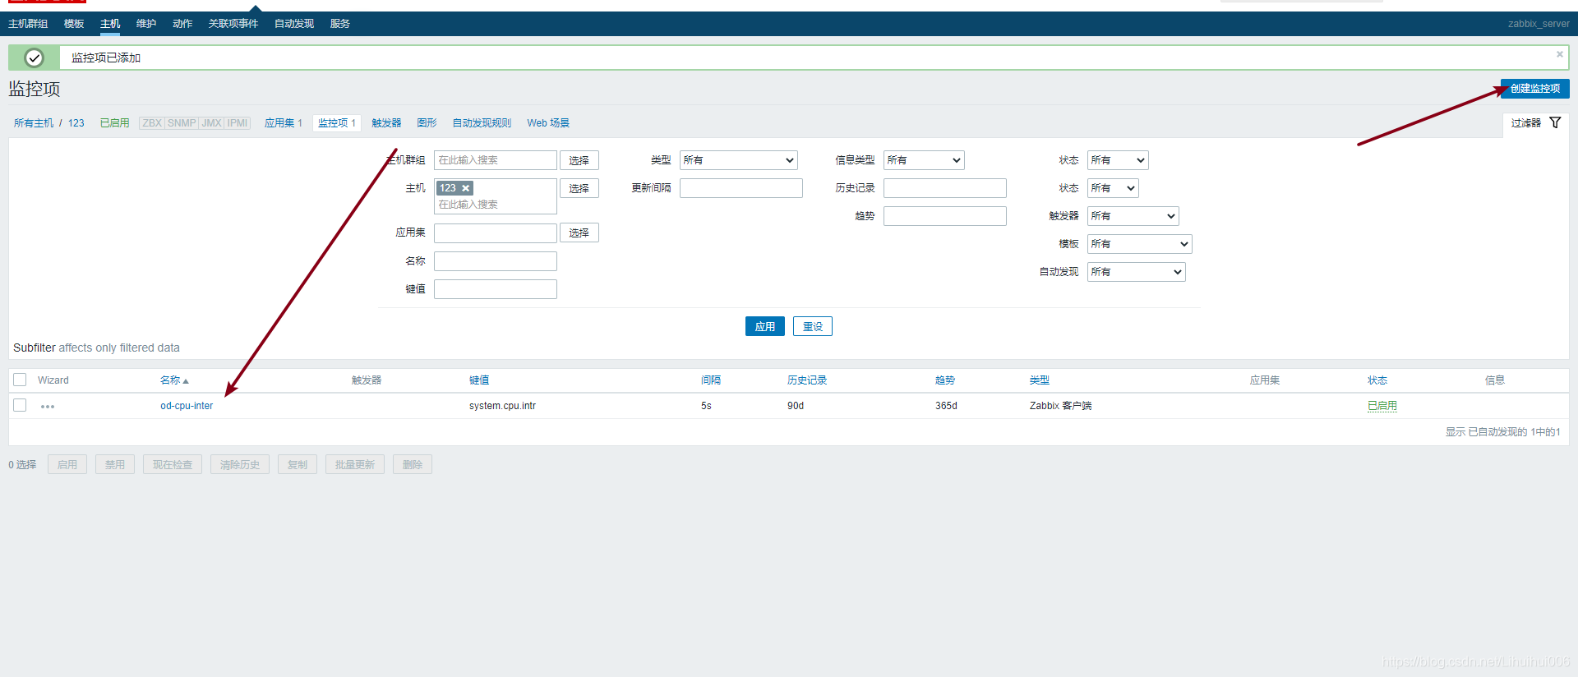Toggle the 过滤器 tab

click(1535, 123)
